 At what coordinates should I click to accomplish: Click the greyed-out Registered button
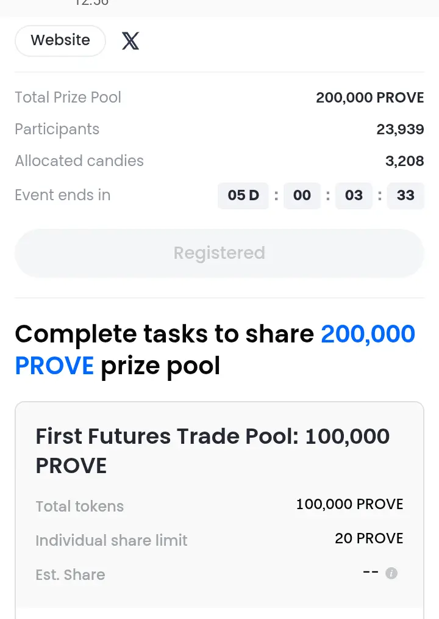[220, 253]
